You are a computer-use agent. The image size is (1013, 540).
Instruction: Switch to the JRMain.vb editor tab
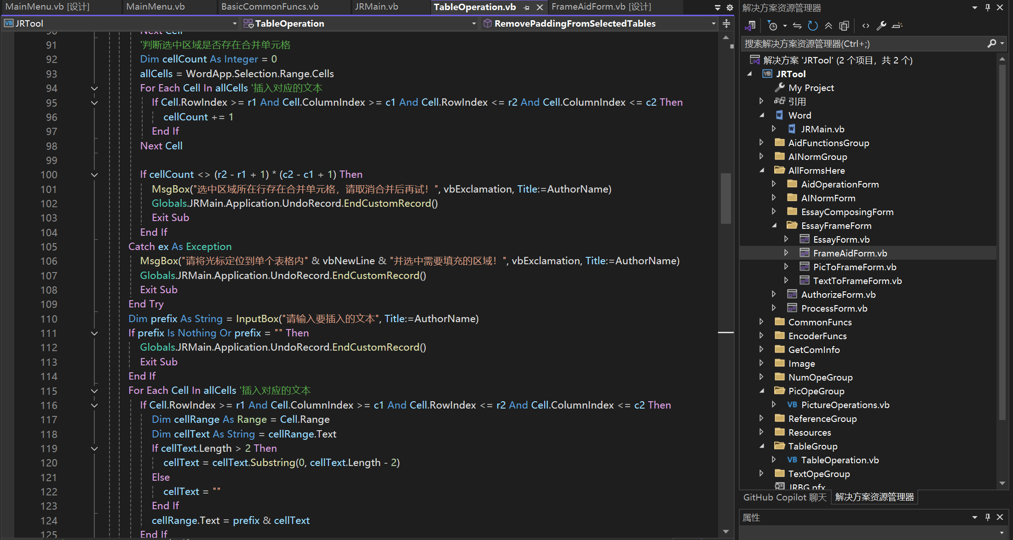pos(376,7)
